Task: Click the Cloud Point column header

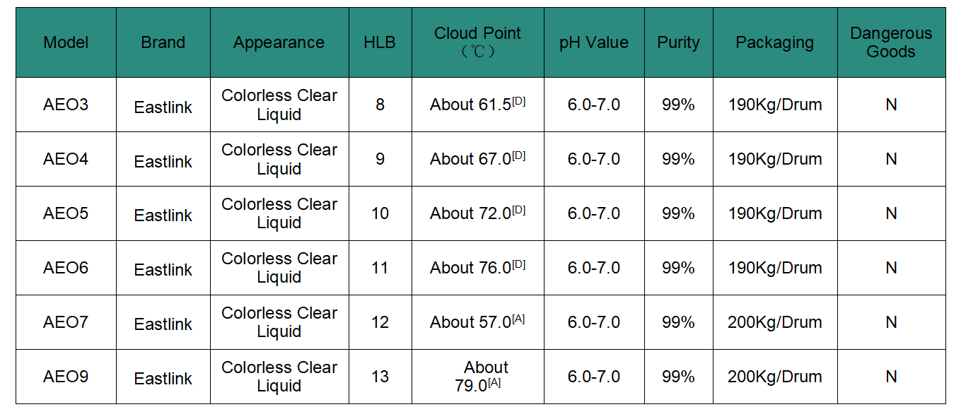Action: coord(478,42)
